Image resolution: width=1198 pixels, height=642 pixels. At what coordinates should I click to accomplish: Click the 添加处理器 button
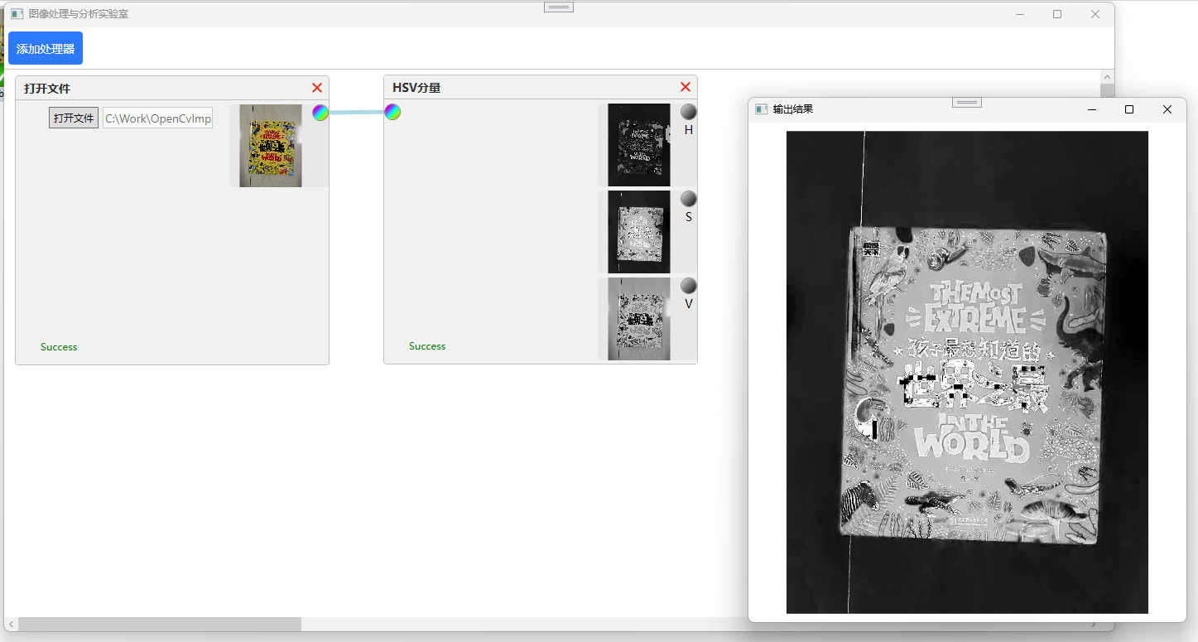pyautogui.click(x=46, y=48)
